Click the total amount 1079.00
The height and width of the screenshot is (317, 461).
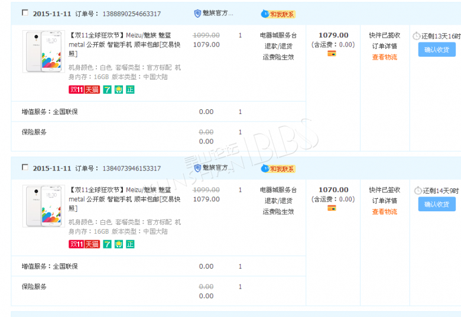333,35
